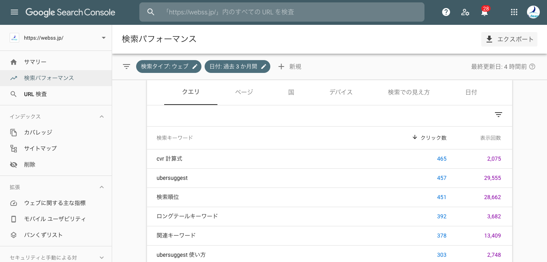The height and width of the screenshot is (262, 547).
Task: Click the 465 clicks value
Action: click(x=442, y=159)
